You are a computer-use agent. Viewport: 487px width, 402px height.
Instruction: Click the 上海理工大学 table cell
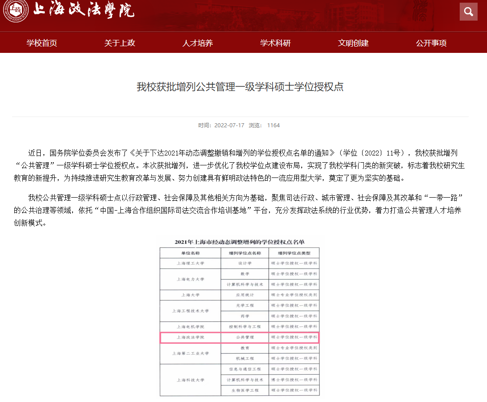pos(190,264)
